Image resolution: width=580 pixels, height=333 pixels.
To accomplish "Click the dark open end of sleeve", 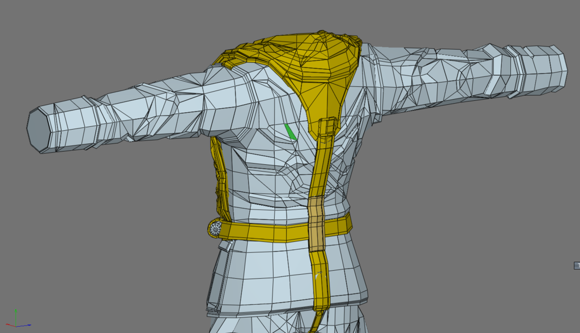I will [x=38, y=129].
